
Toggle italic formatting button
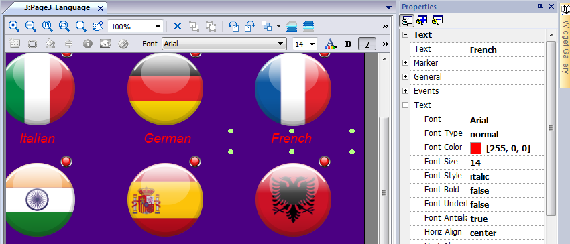(x=367, y=44)
